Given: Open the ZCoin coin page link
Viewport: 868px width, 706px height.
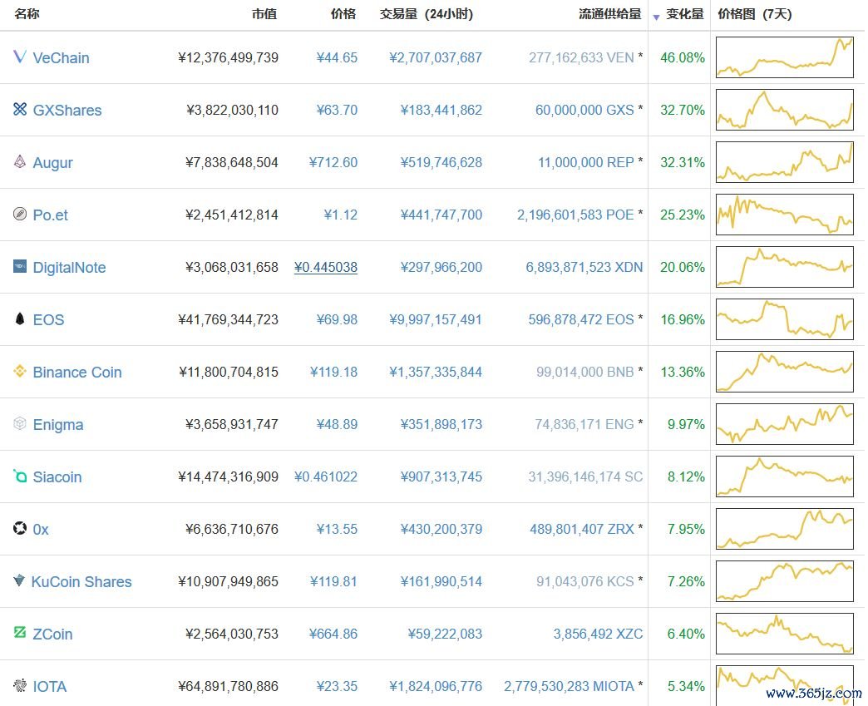Looking at the screenshot, I should tap(52, 634).
